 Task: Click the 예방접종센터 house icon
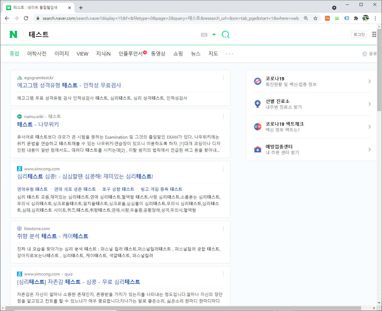tap(258, 149)
